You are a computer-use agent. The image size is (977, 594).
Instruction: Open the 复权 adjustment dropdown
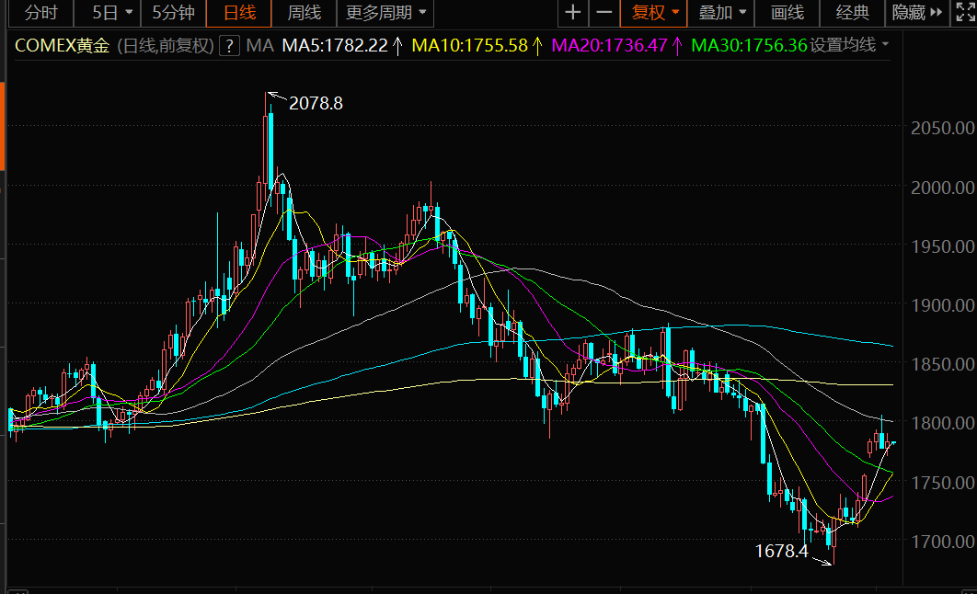pyautogui.click(x=654, y=13)
